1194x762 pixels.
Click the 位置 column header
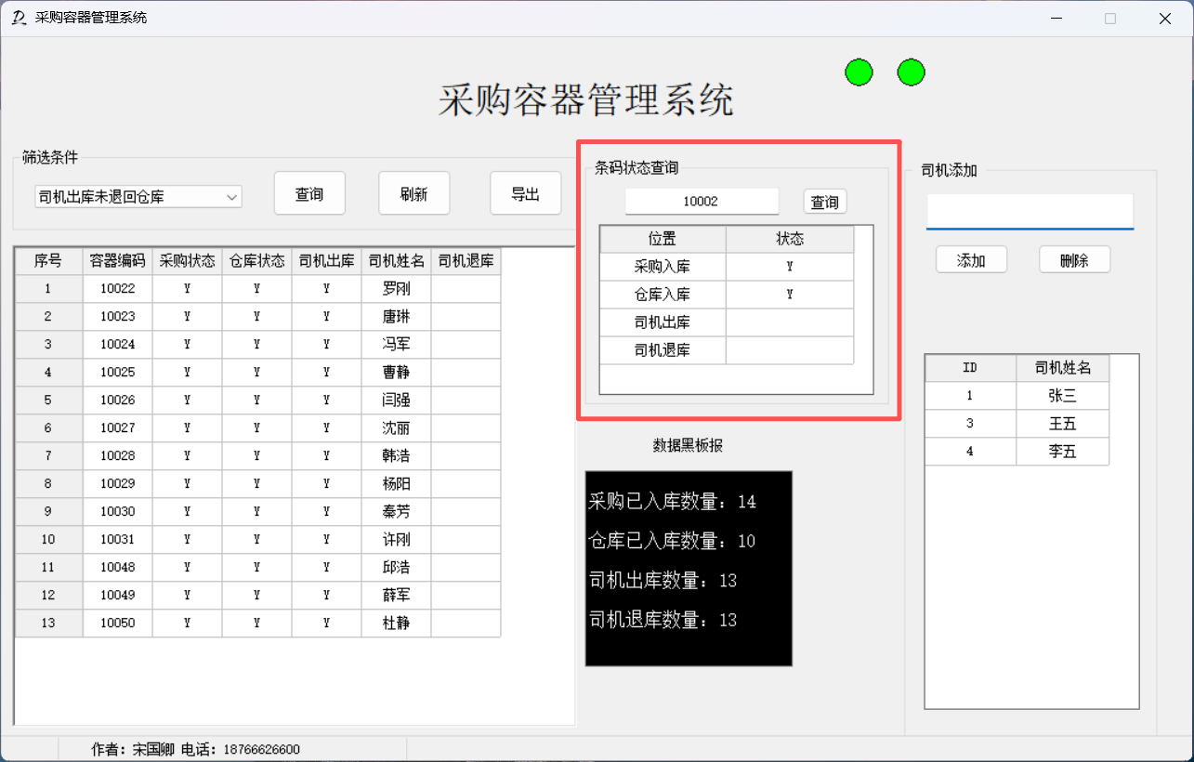pyautogui.click(x=663, y=239)
